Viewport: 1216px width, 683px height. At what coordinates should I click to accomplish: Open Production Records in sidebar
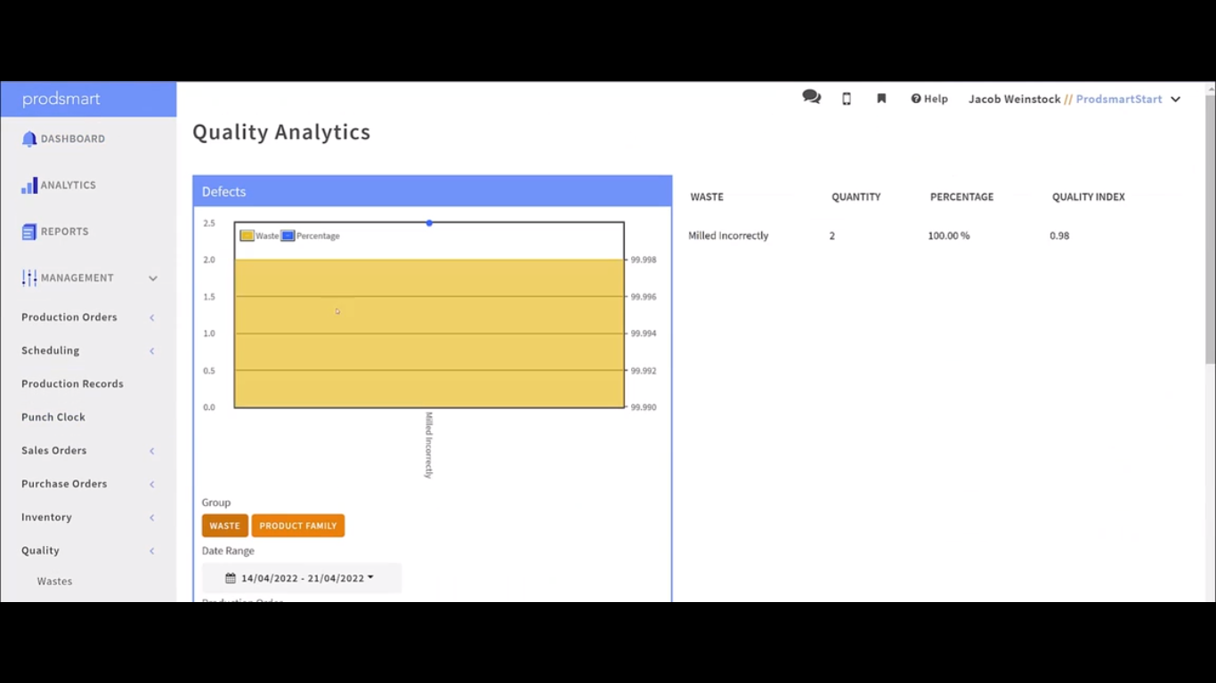pyautogui.click(x=73, y=384)
